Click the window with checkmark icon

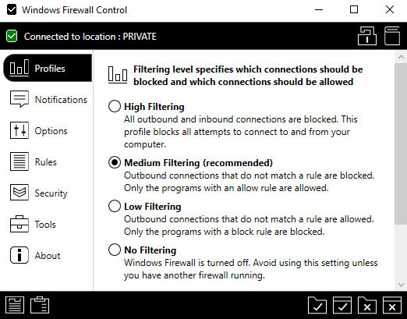click(x=342, y=305)
